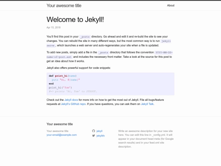Screen dimensions: 221x166
Task: Click the 'end' keyword in code block
Action: [51, 84]
